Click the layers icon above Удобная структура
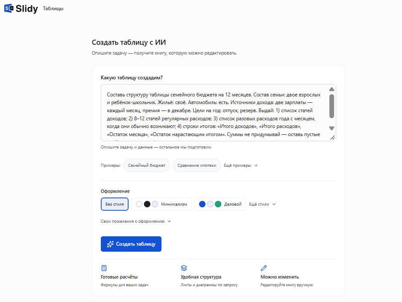This screenshot has width=402, height=302. tap(184, 268)
